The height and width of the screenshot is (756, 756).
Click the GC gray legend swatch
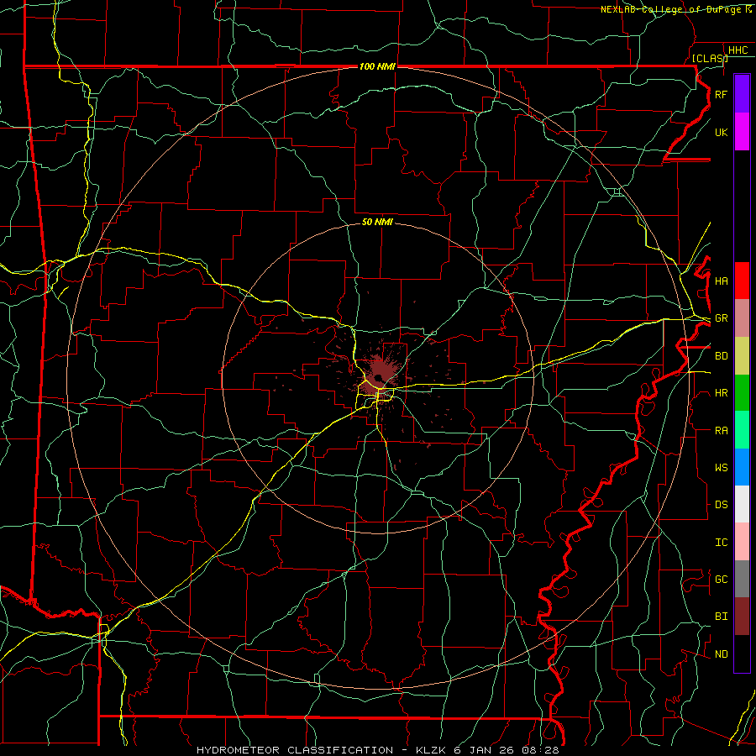[742, 579]
